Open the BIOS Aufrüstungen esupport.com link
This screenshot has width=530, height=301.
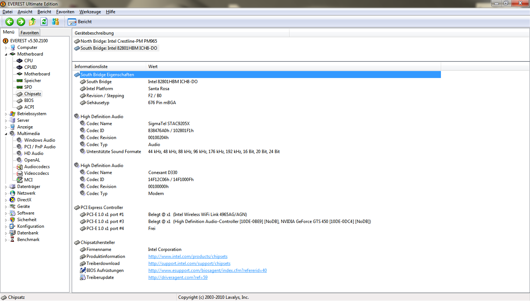208,270
